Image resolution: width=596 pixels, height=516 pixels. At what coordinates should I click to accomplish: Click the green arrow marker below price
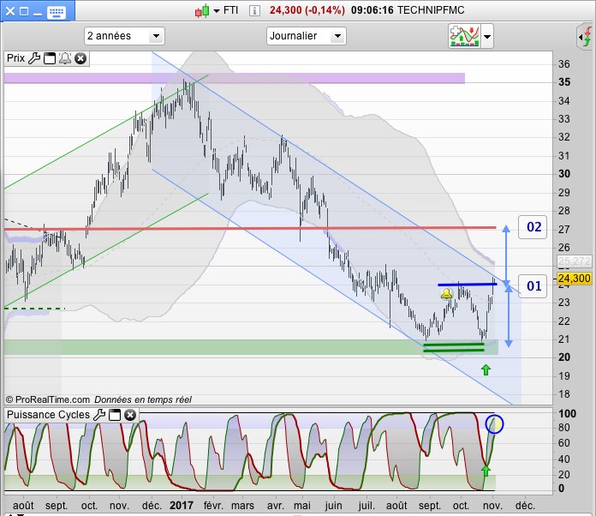click(486, 369)
